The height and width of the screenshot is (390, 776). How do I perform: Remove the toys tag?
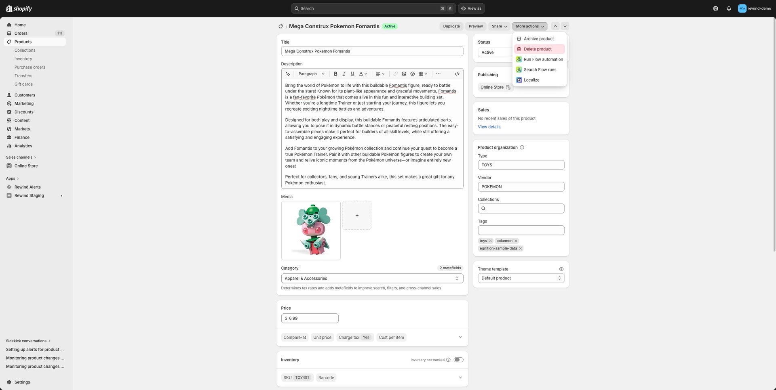coord(490,241)
